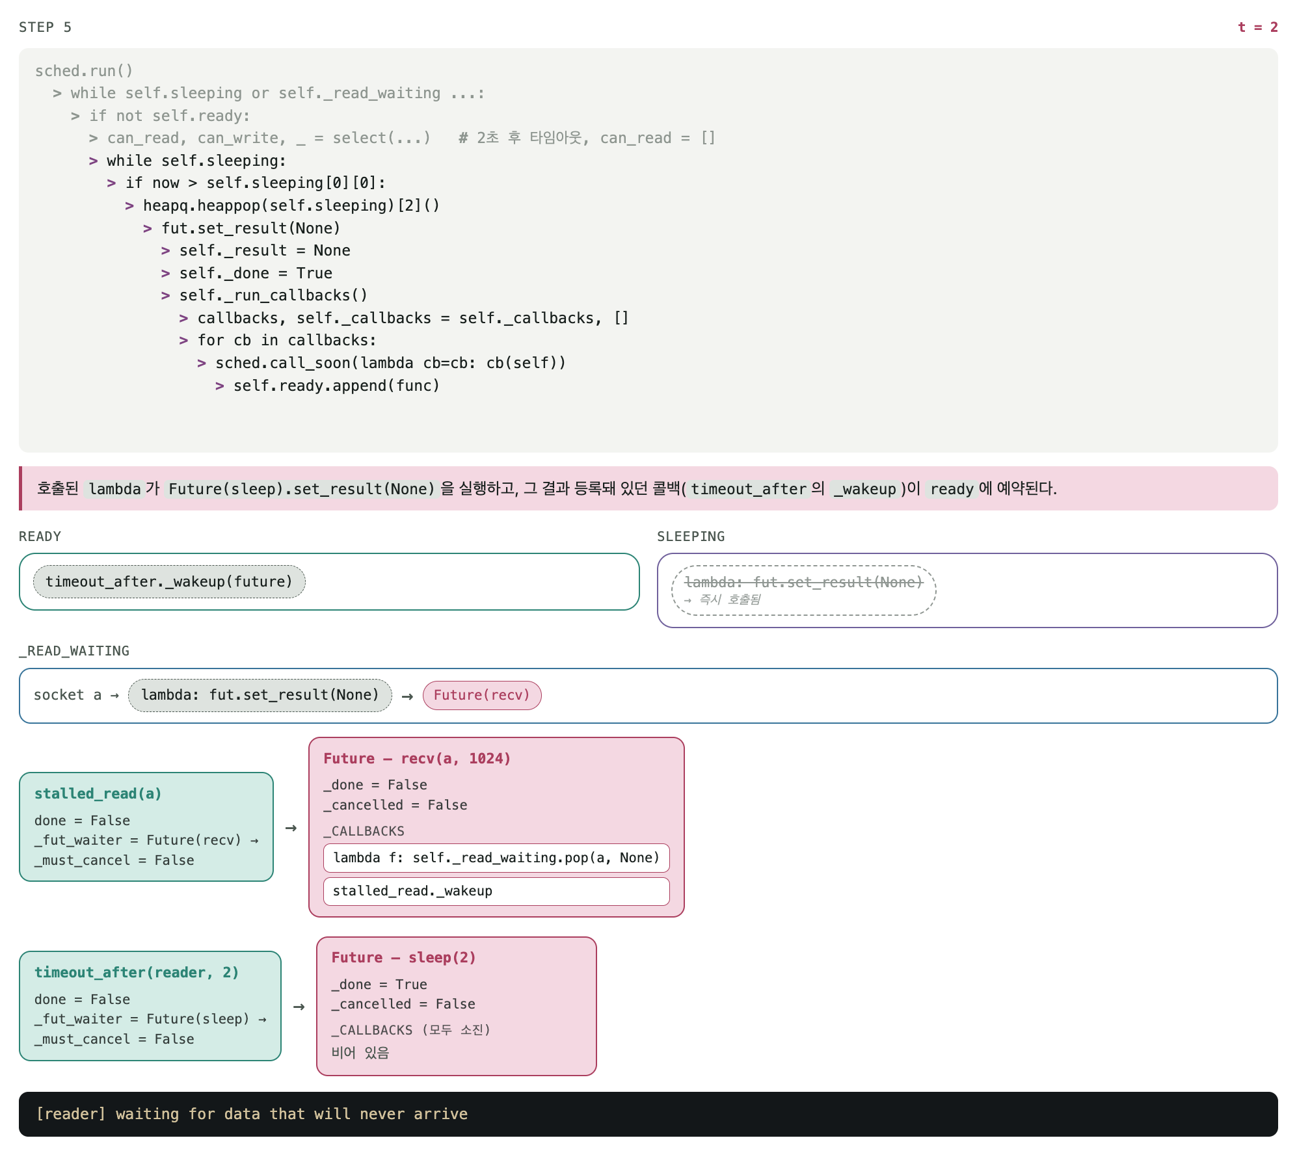1297x1151 pixels.
Task: Click the STEP 5 label
Action: (x=45, y=27)
